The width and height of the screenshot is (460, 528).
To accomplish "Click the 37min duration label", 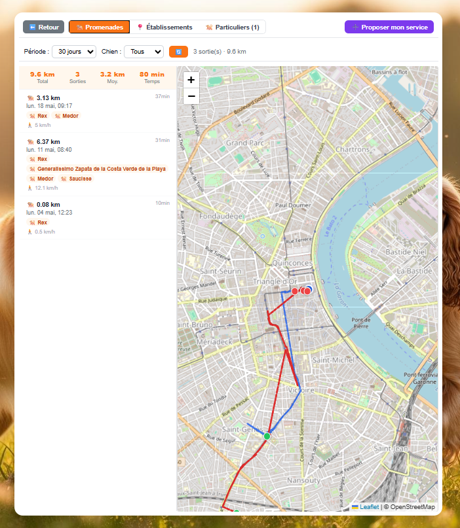I will (x=163, y=96).
